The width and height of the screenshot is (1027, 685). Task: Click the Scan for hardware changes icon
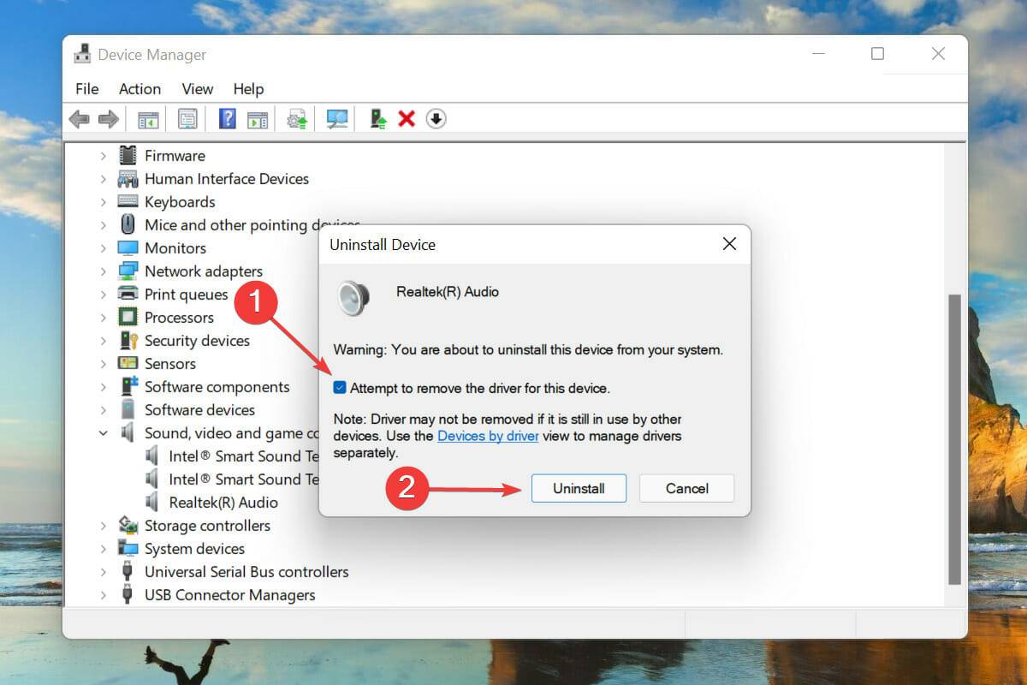click(336, 118)
